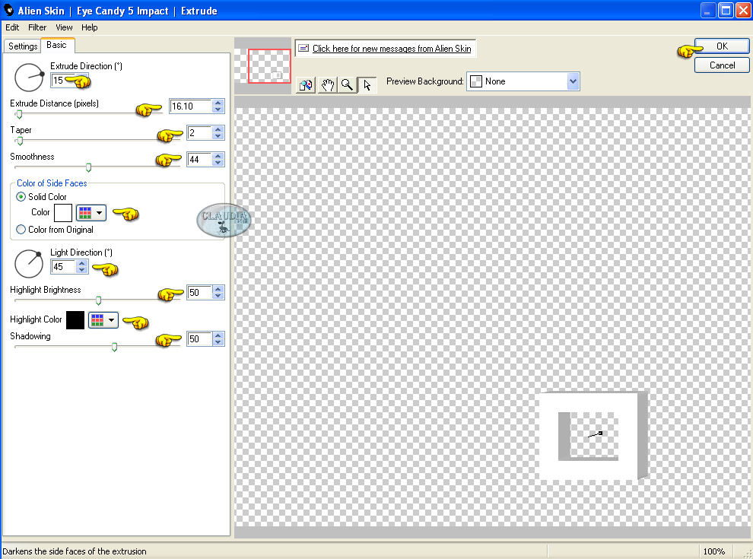This screenshot has width=753, height=559.
Task: Click the Smoothness value field
Action: 200,160
